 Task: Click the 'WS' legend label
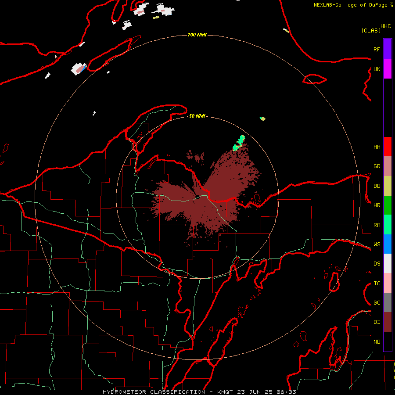[377, 244]
